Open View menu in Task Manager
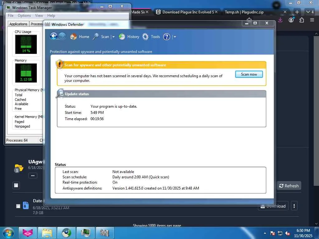 click(x=39, y=16)
